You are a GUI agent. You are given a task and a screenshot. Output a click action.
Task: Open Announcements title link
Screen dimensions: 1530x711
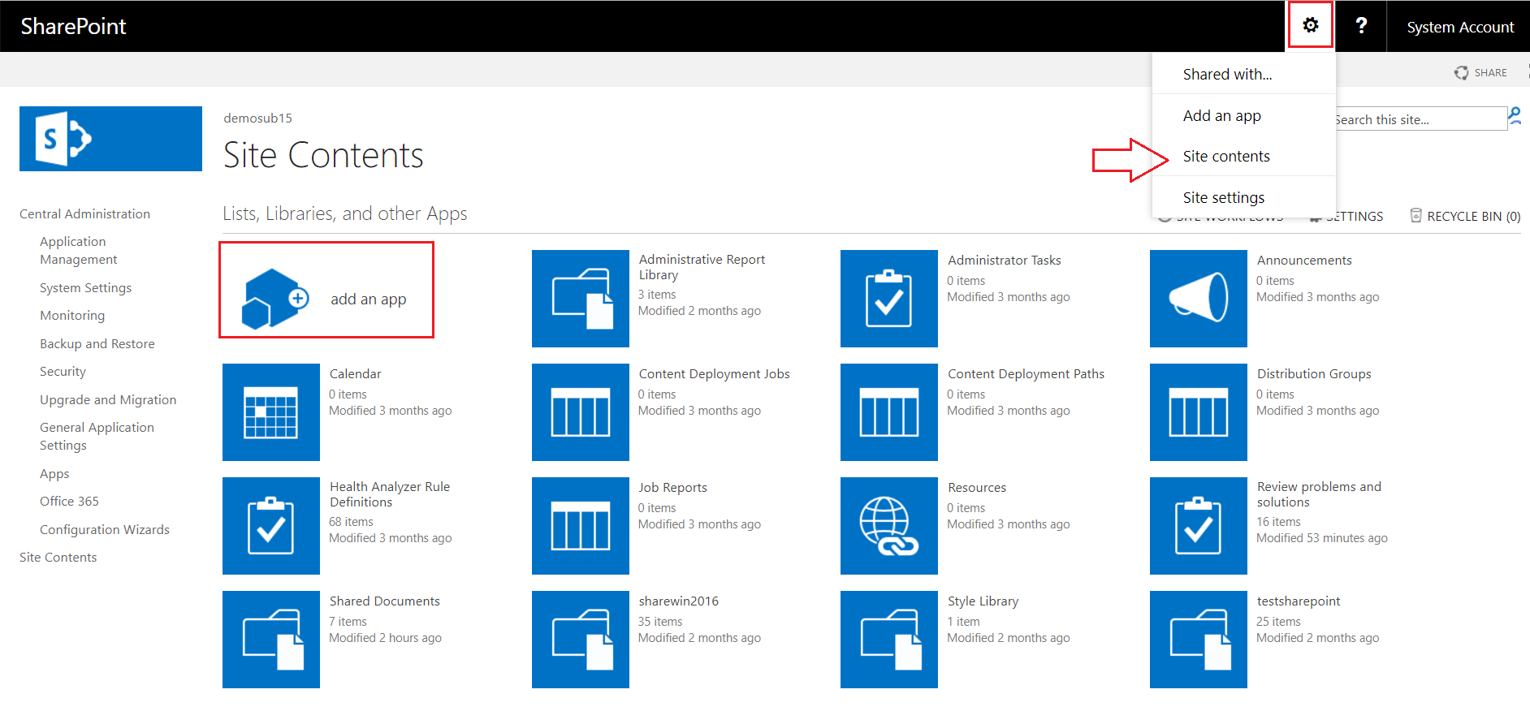coord(1304,260)
